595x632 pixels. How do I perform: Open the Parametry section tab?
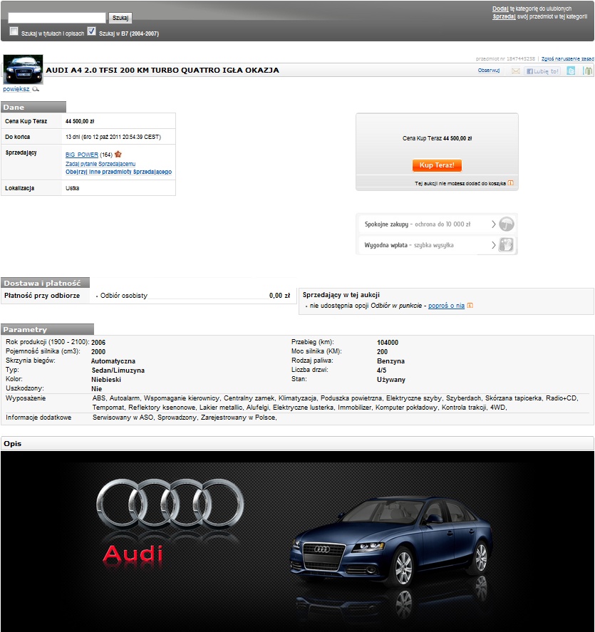(47, 329)
